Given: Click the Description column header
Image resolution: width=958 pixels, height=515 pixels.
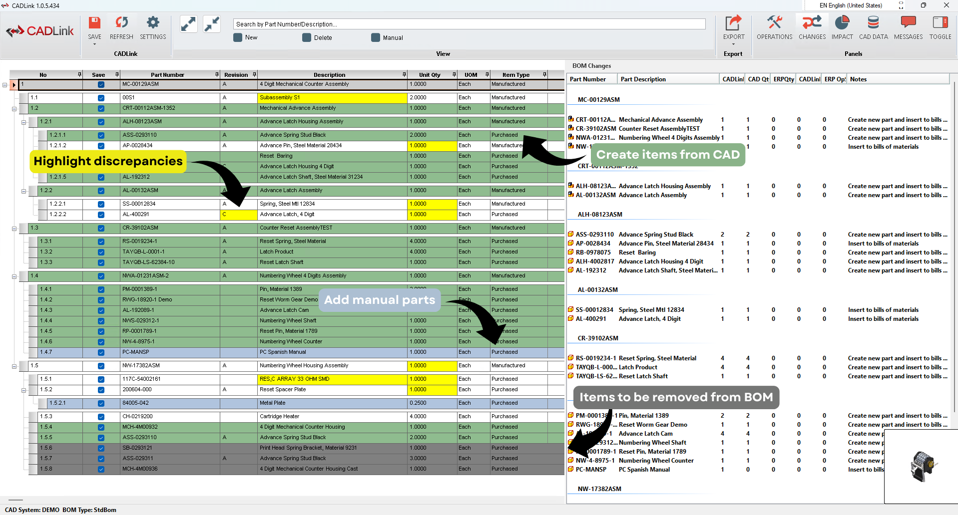Looking at the screenshot, I should pyautogui.click(x=329, y=75).
